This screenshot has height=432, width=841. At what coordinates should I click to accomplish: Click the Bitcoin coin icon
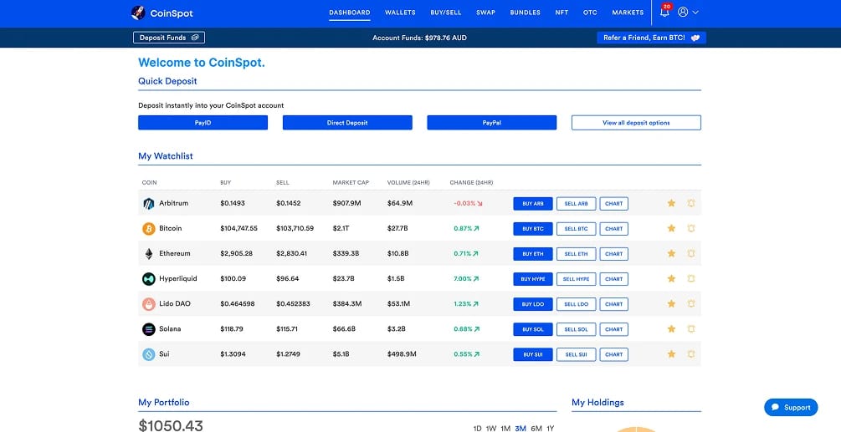tap(149, 229)
